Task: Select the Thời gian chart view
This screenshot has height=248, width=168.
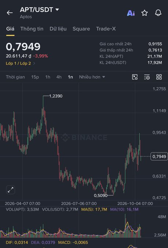Action: (x=15, y=77)
